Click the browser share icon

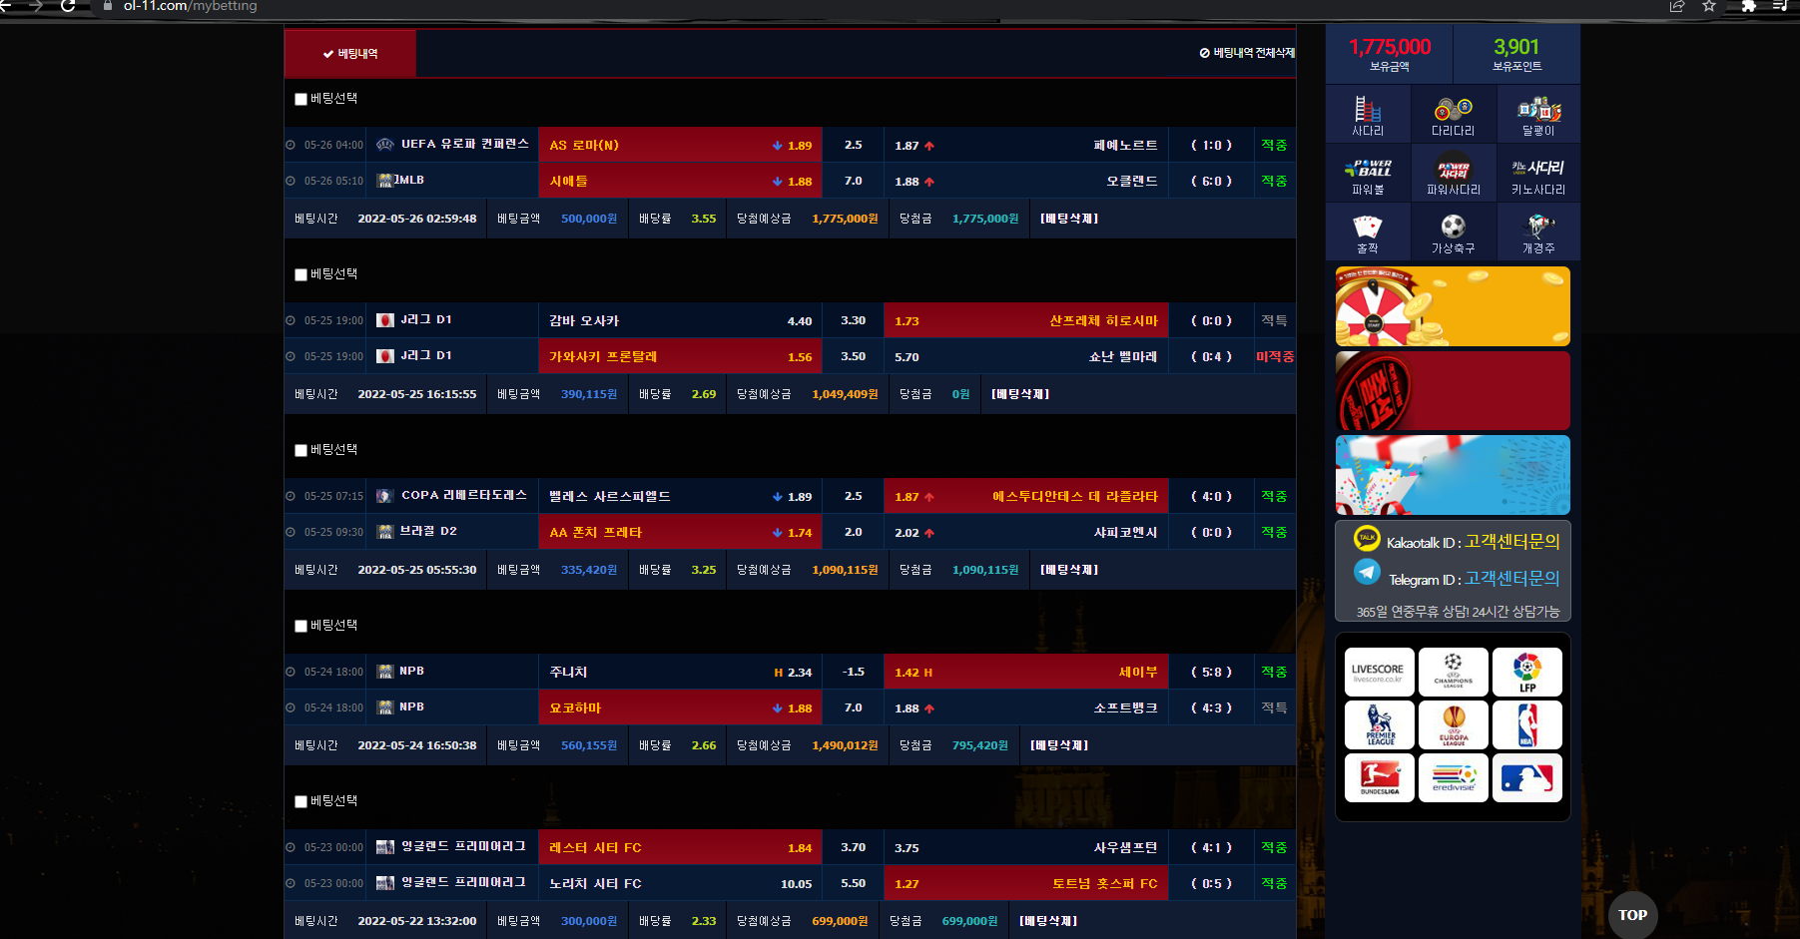point(1677,6)
